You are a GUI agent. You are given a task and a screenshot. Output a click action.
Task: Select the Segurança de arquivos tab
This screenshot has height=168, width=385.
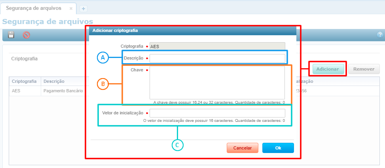tap(34, 8)
